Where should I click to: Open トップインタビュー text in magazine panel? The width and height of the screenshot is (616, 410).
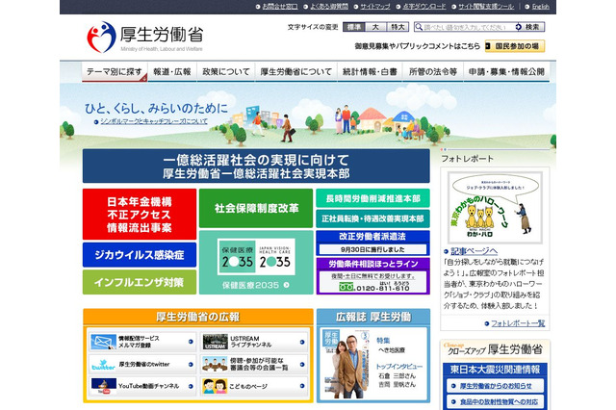tap(399, 366)
